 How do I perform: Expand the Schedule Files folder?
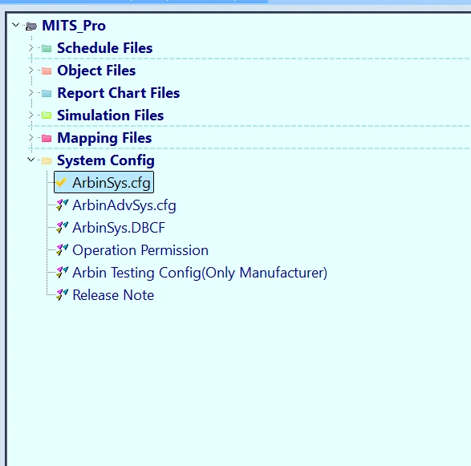pyautogui.click(x=31, y=47)
